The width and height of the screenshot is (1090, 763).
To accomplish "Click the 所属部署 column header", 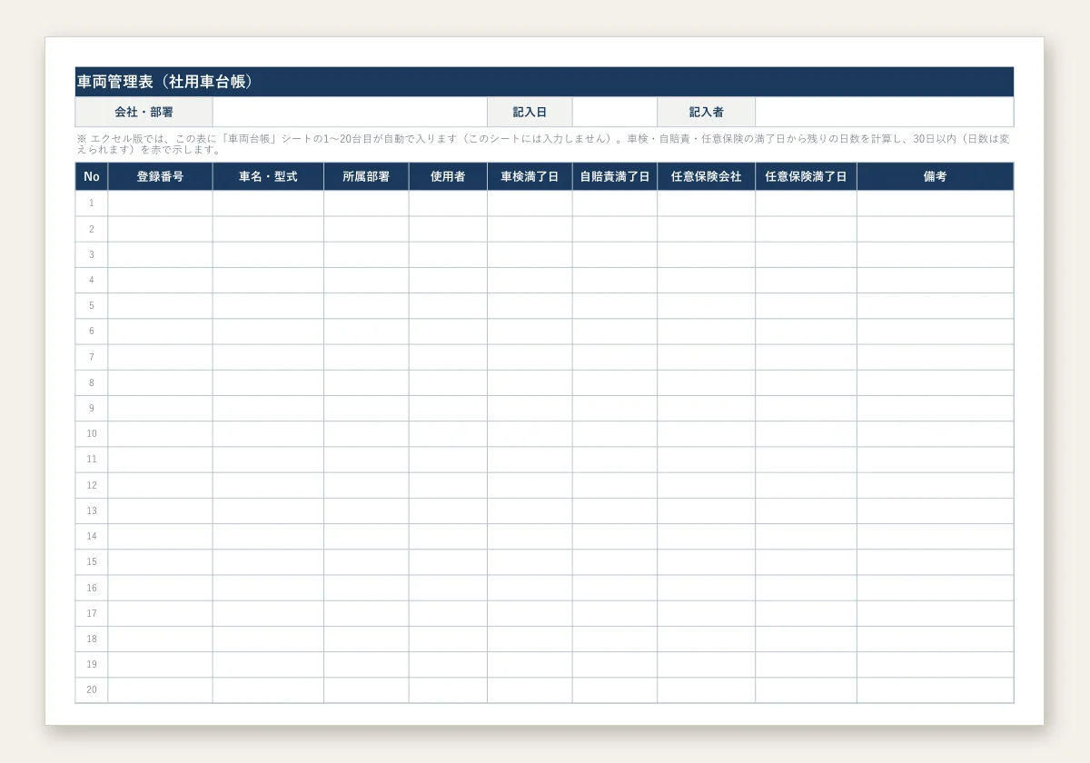I will (x=366, y=176).
